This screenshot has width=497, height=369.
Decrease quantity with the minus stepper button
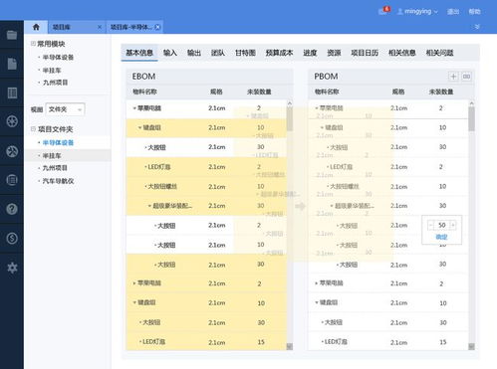(x=431, y=226)
